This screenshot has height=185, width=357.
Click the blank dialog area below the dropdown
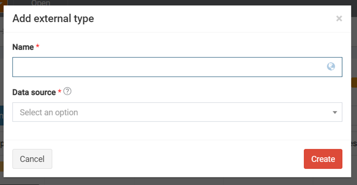[x=178, y=131]
